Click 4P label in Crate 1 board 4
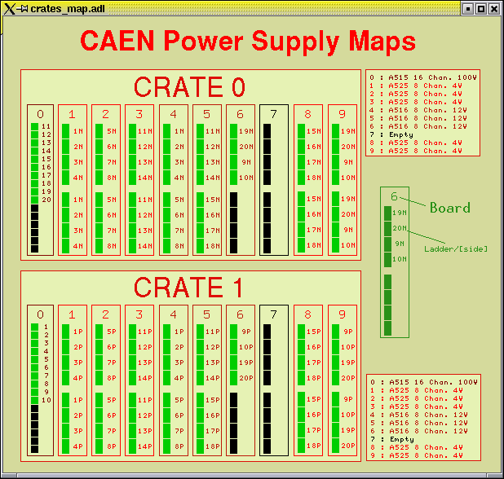 coord(179,378)
